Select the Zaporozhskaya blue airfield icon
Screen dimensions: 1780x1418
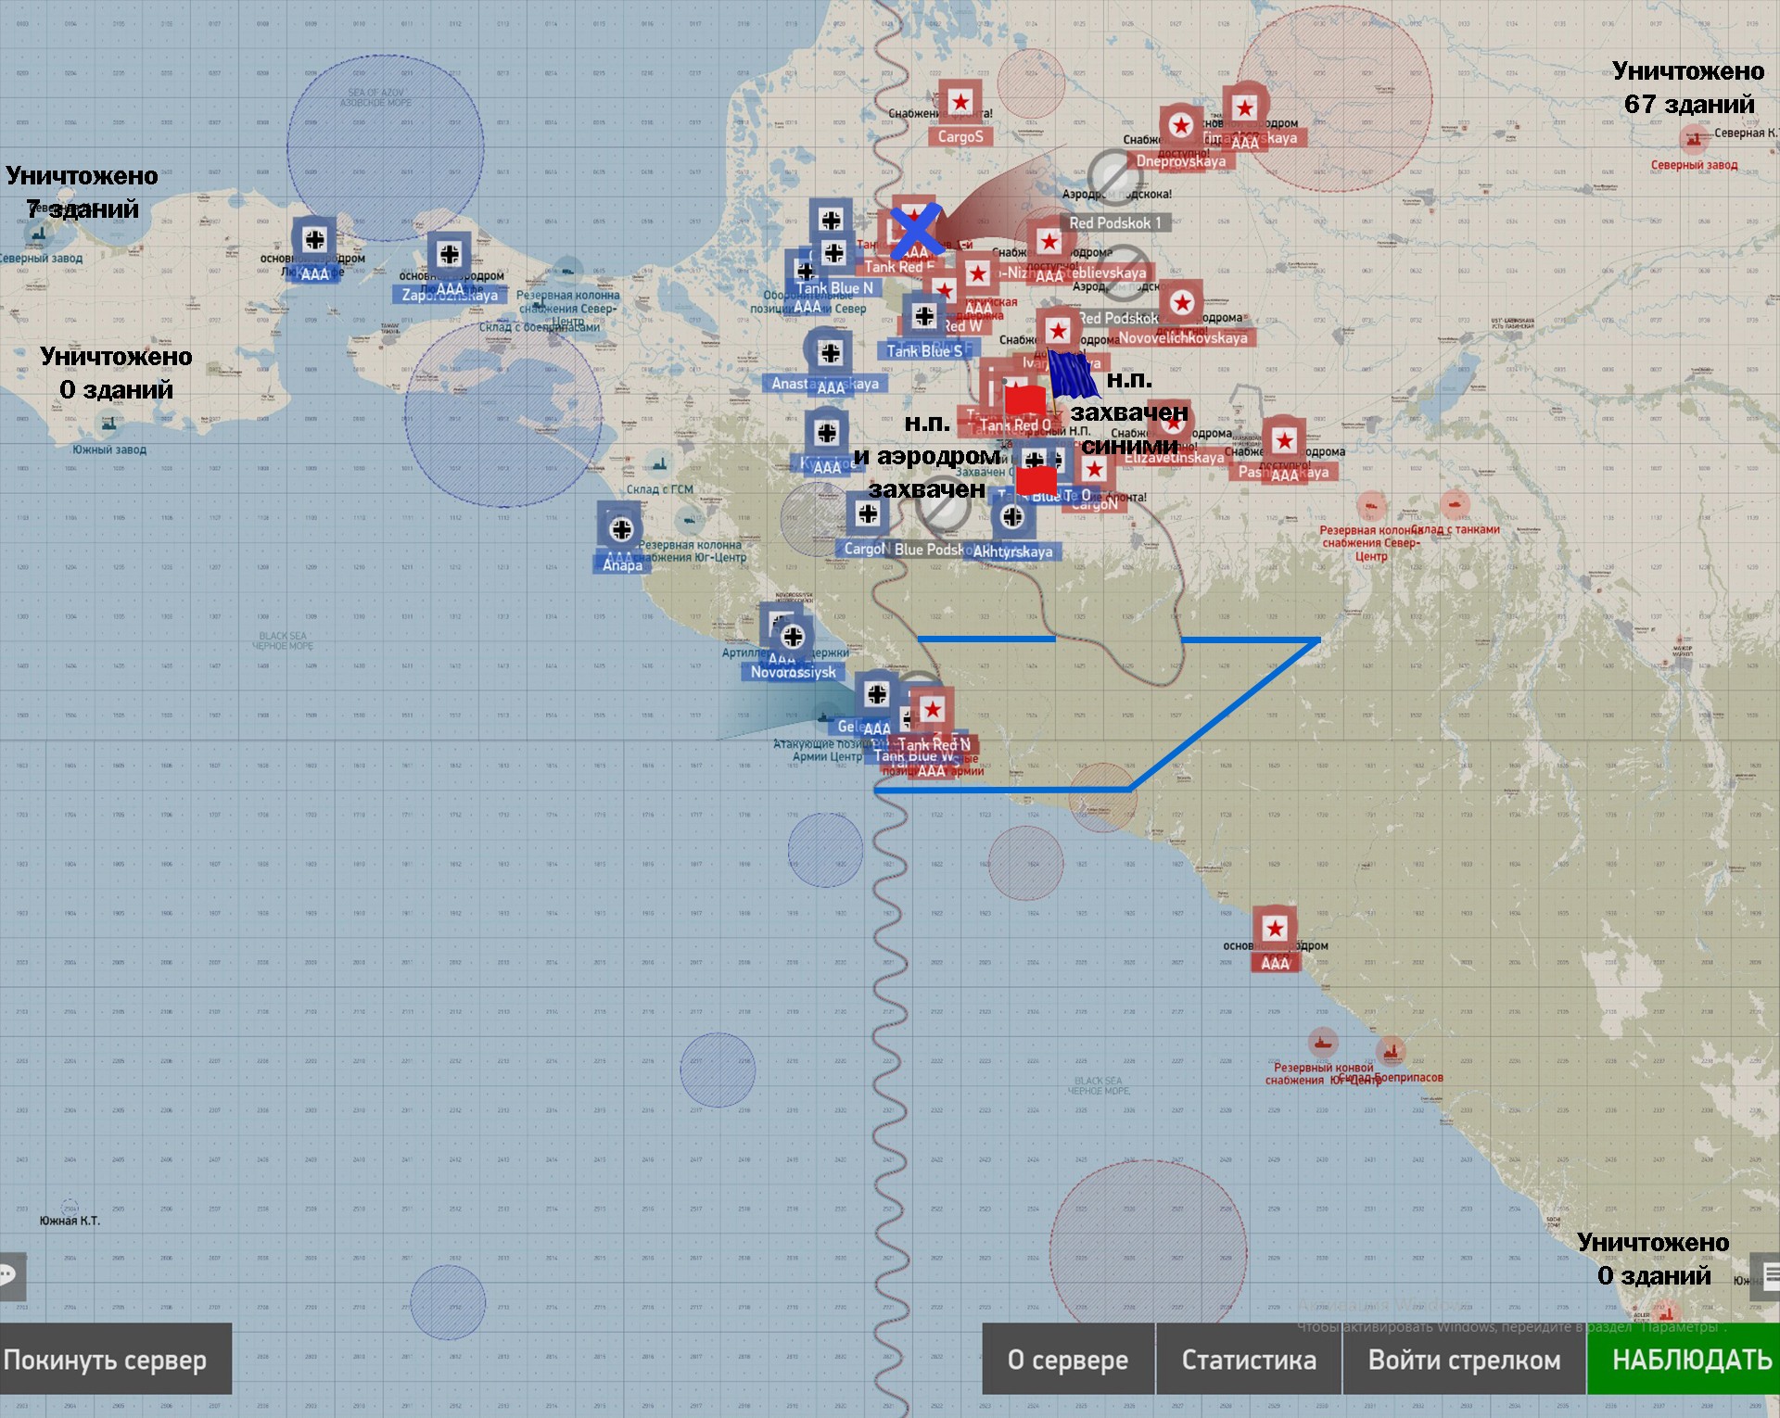[450, 254]
